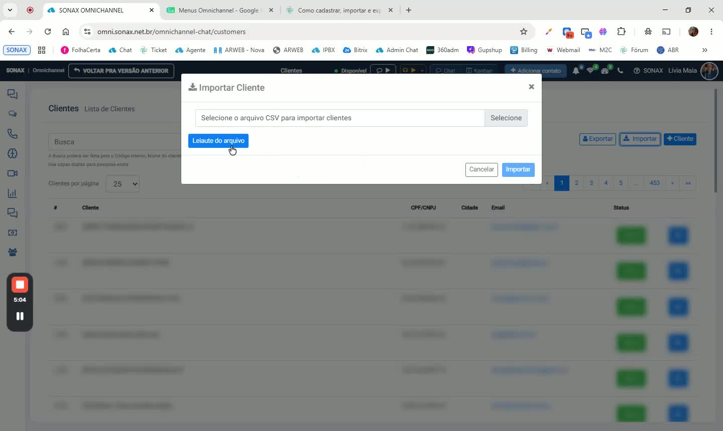Image resolution: width=723 pixels, height=431 pixels.
Task: Open the money icon in left sidebar
Action: coord(13,233)
